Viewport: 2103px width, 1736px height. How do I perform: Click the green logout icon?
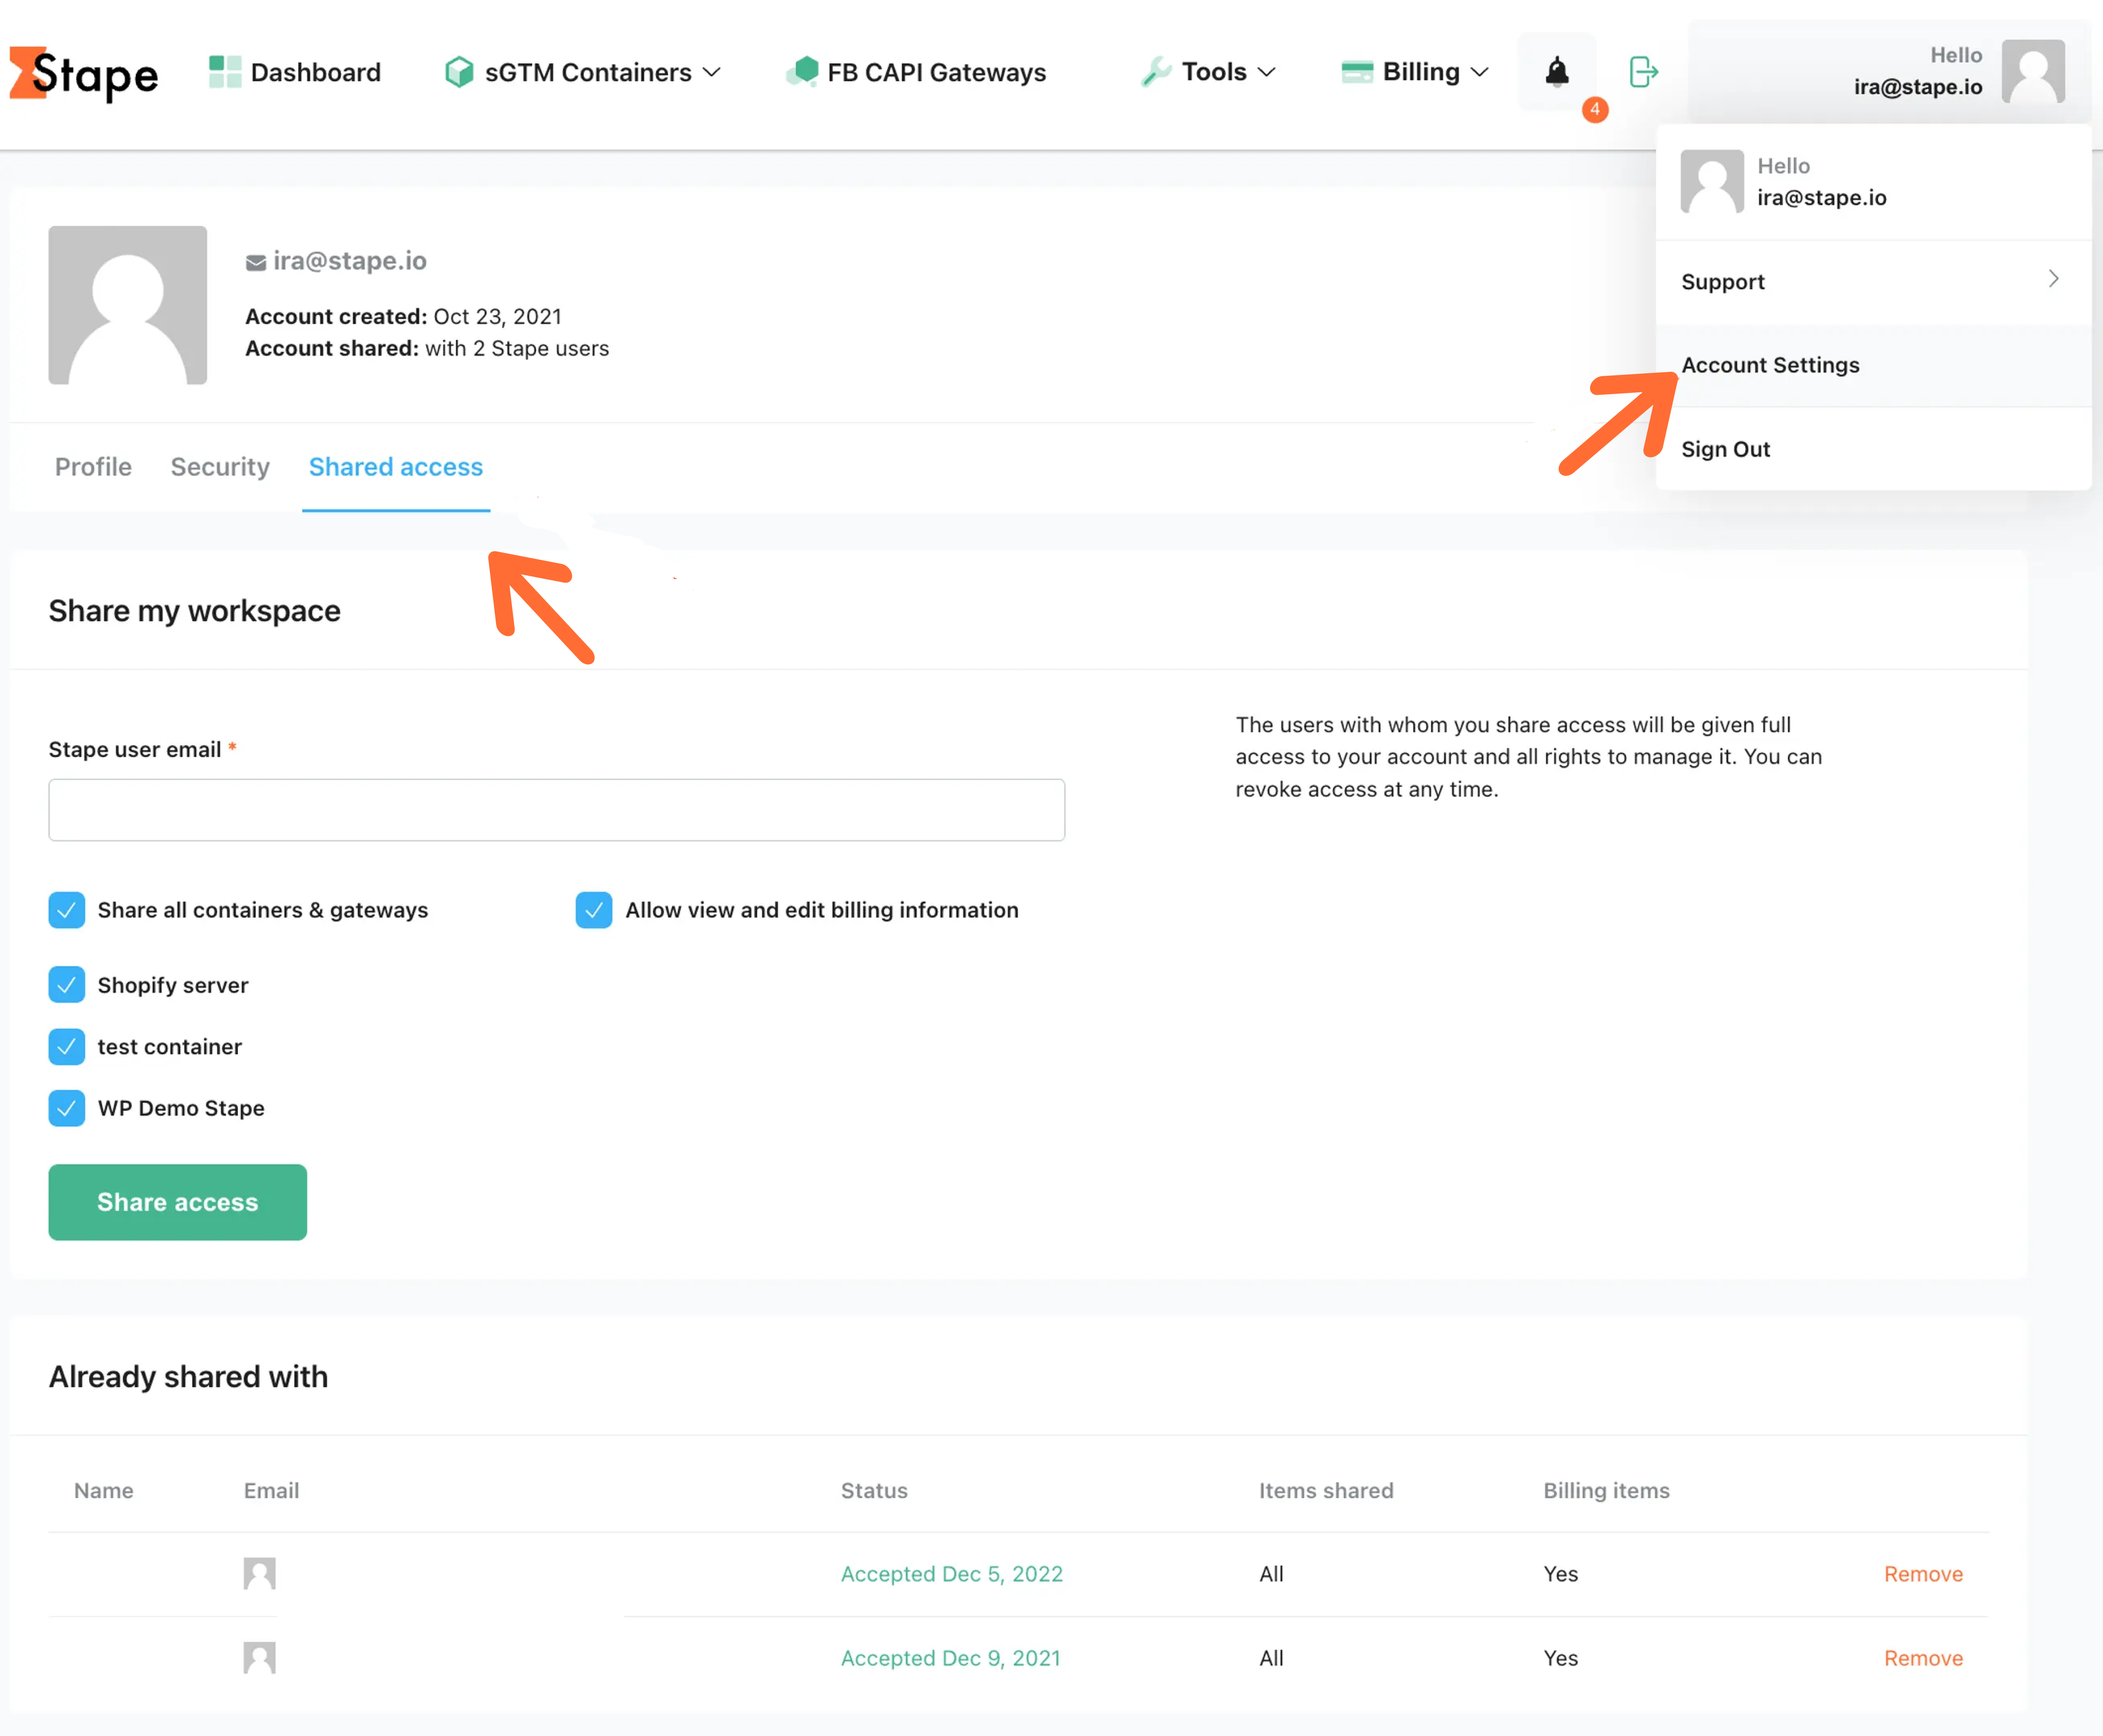click(1643, 72)
